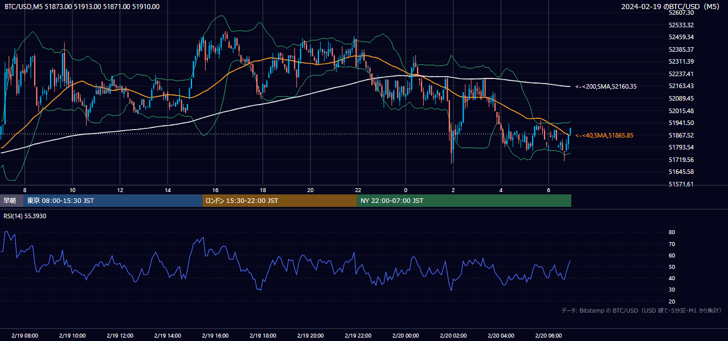
Task: Click RSI axis level 40
Action: point(672,278)
